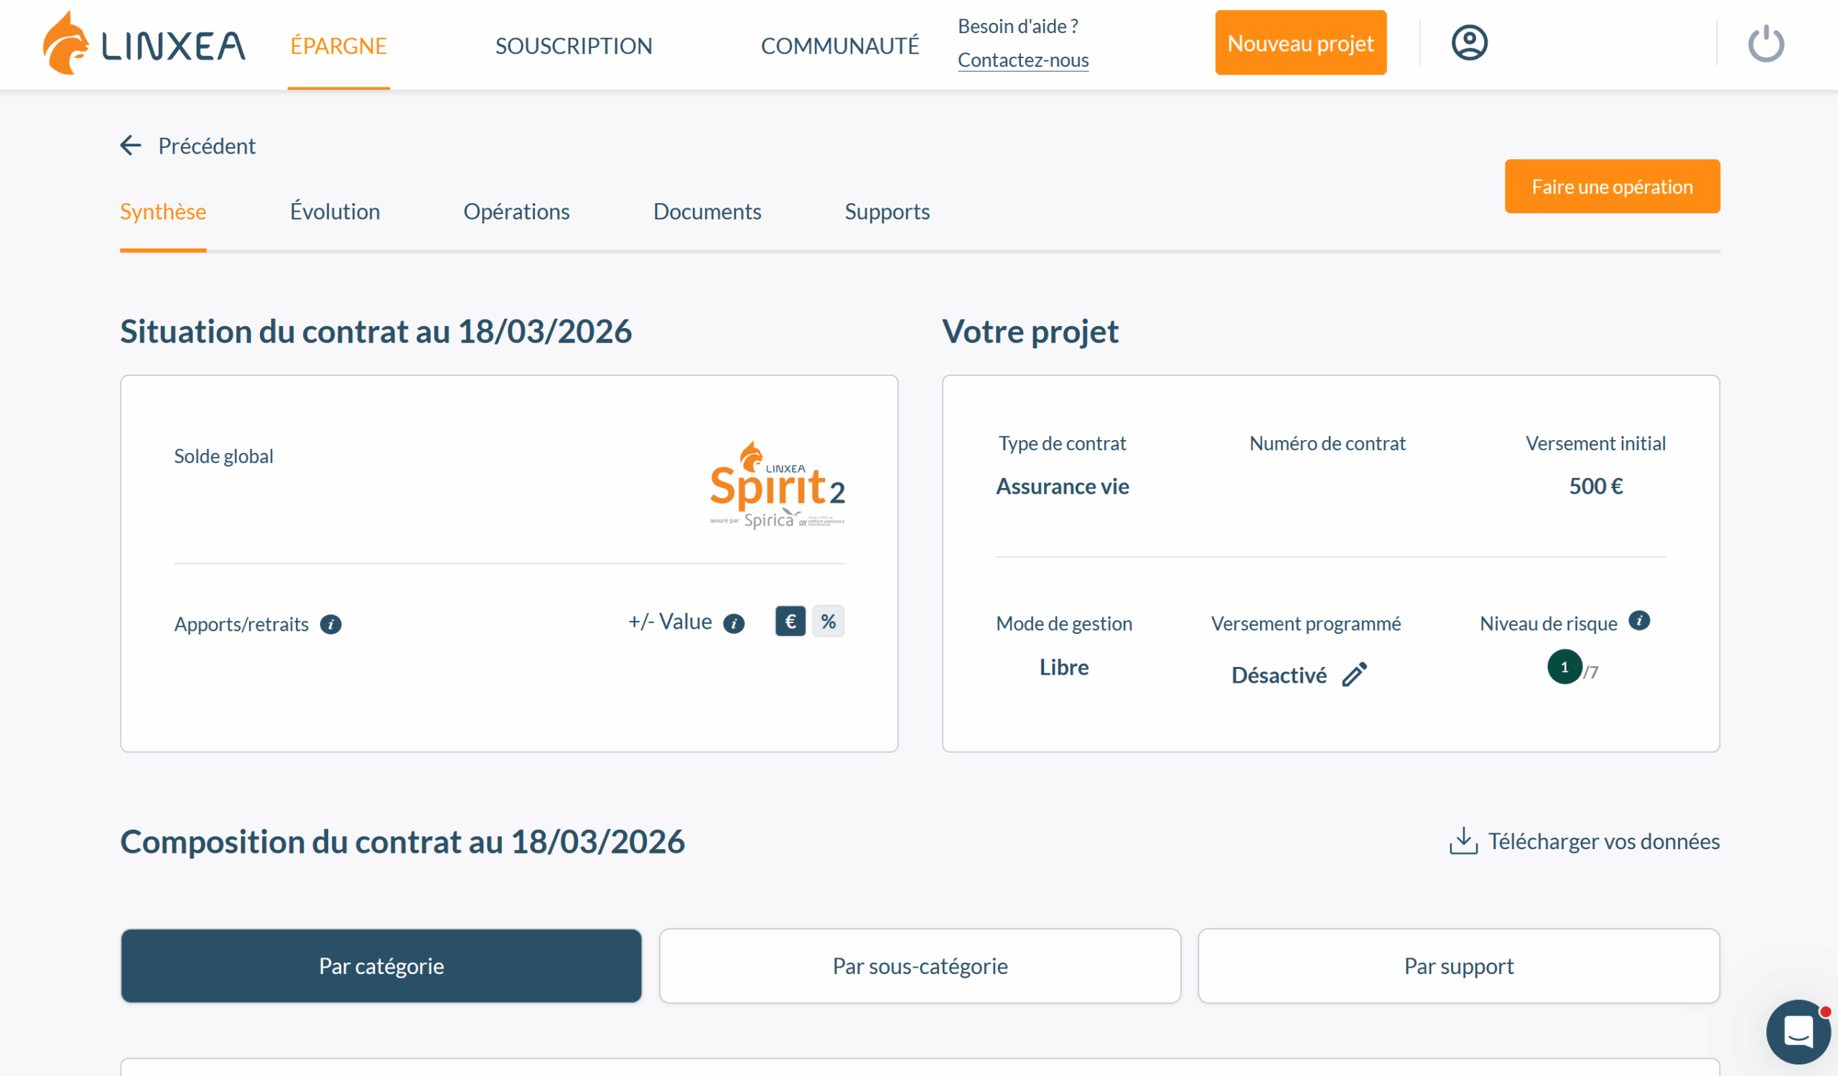1838x1076 pixels.
Task: Click the Faire une opération button
Action: click(x=1612, y=186)
